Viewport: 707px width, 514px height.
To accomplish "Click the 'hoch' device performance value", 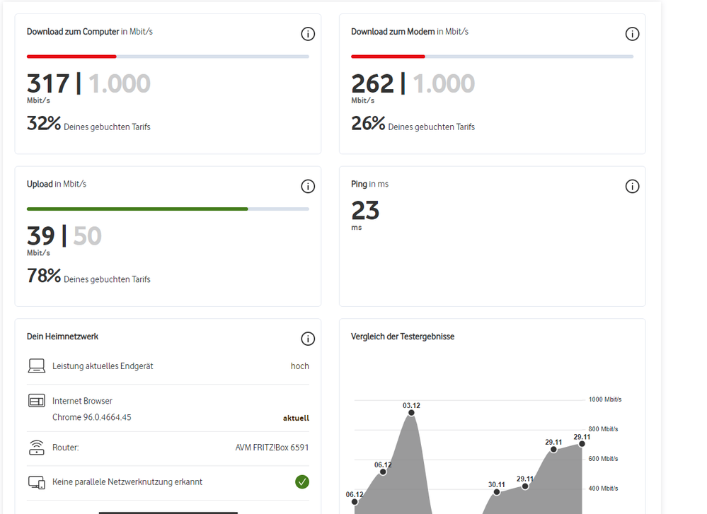I will (x=300, y=366).
